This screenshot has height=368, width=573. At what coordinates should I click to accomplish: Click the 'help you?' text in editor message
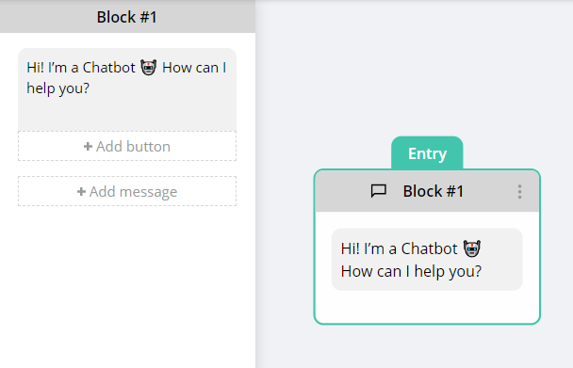57,88
